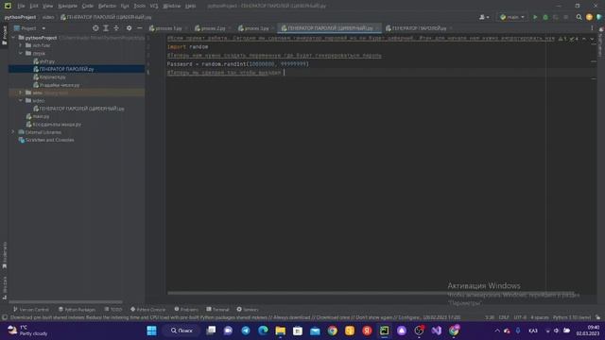605x340 pixels.
Task: Click the editor horizontal scrollbar
Action: point(371,294)
